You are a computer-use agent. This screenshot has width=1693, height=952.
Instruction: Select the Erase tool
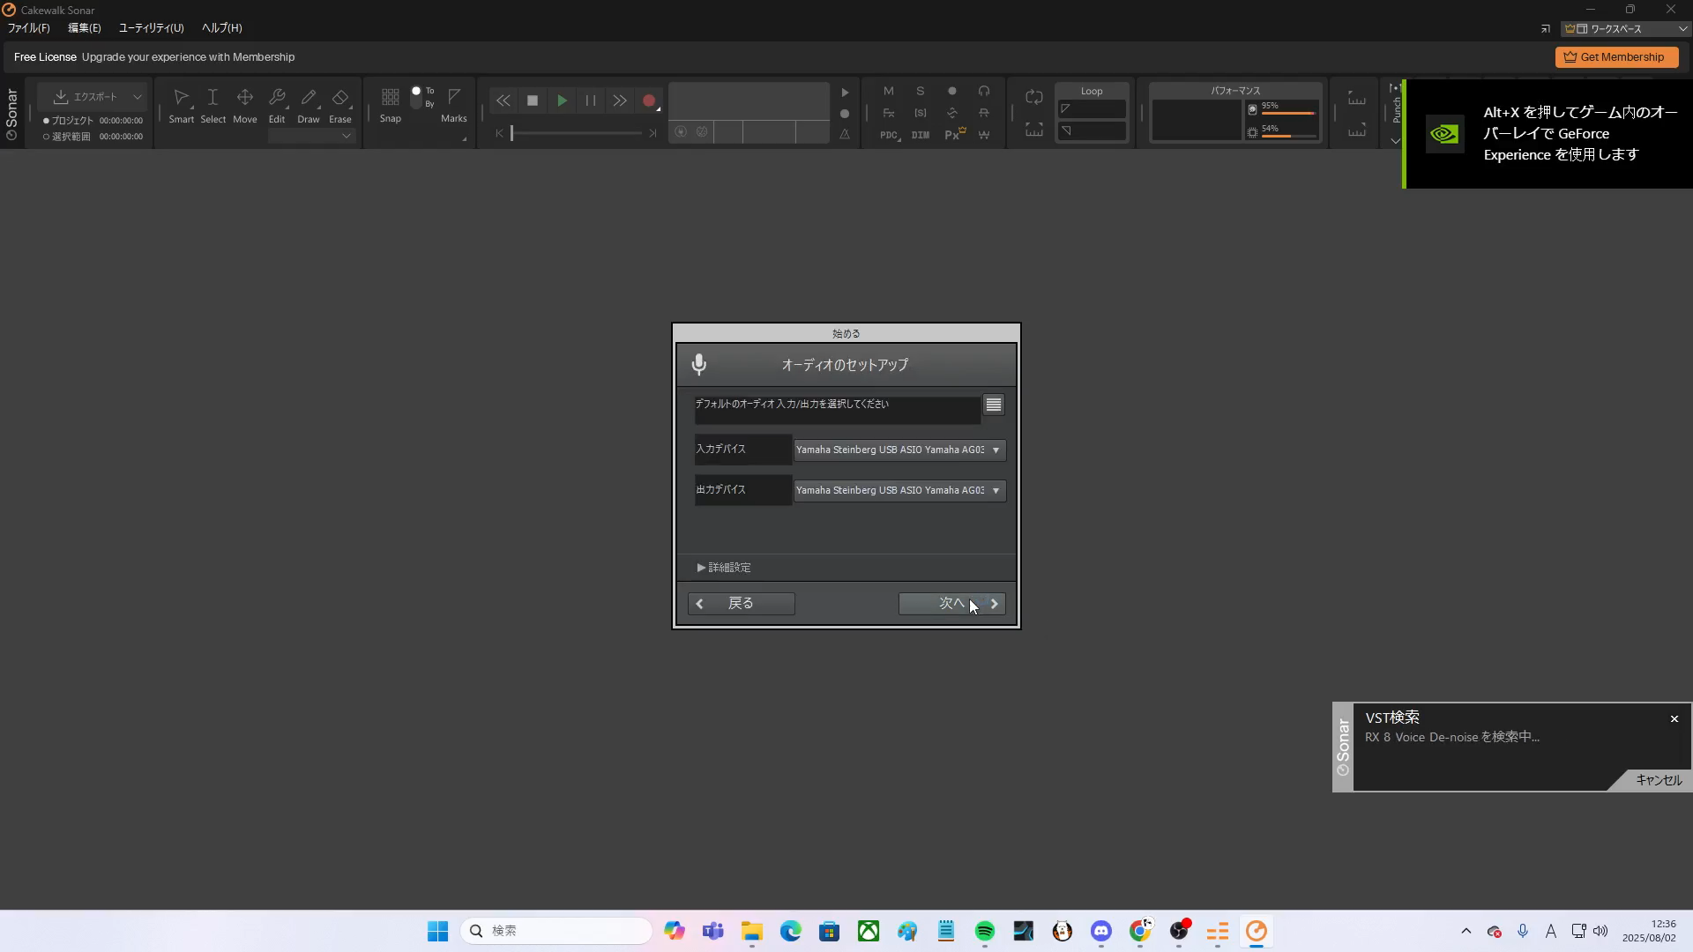point(340,105)
